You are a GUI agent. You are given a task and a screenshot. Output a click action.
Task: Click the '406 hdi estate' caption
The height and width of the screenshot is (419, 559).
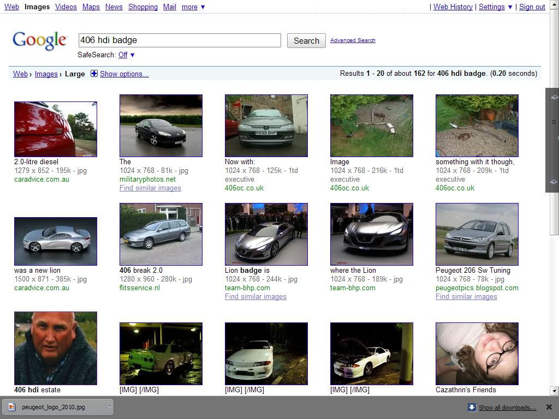tap(38, 390)
